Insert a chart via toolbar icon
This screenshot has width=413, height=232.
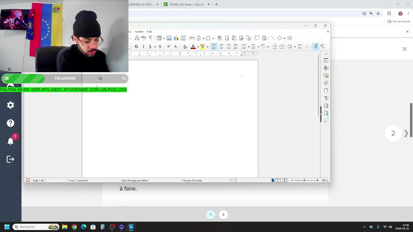pyautogui.click(x=176, y=38)
